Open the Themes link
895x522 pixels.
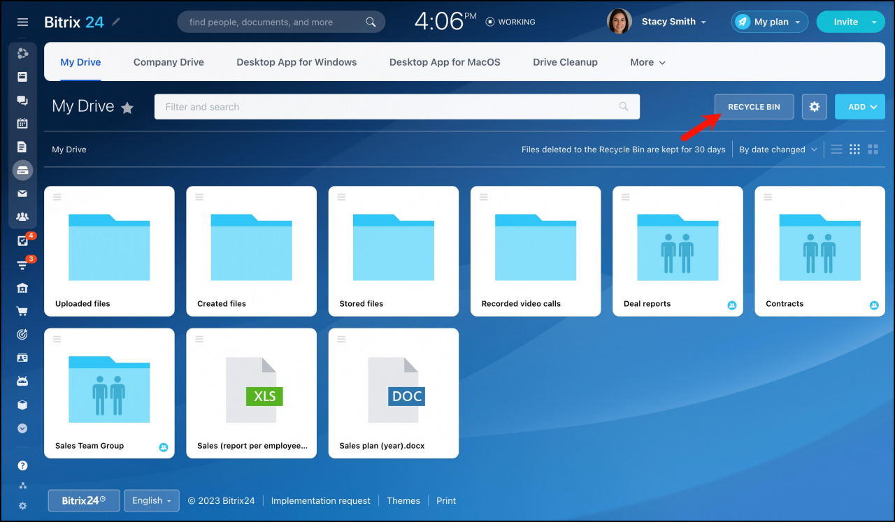pyautogui.click(x=403, y=500)
